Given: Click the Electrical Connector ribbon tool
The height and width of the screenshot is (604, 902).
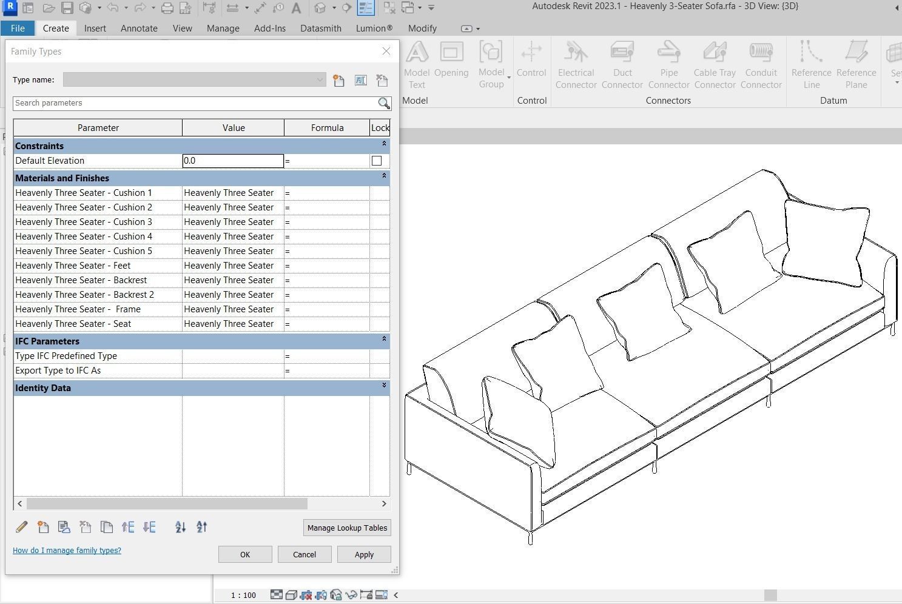Looking at the screenshot, I should click(576, 65).
